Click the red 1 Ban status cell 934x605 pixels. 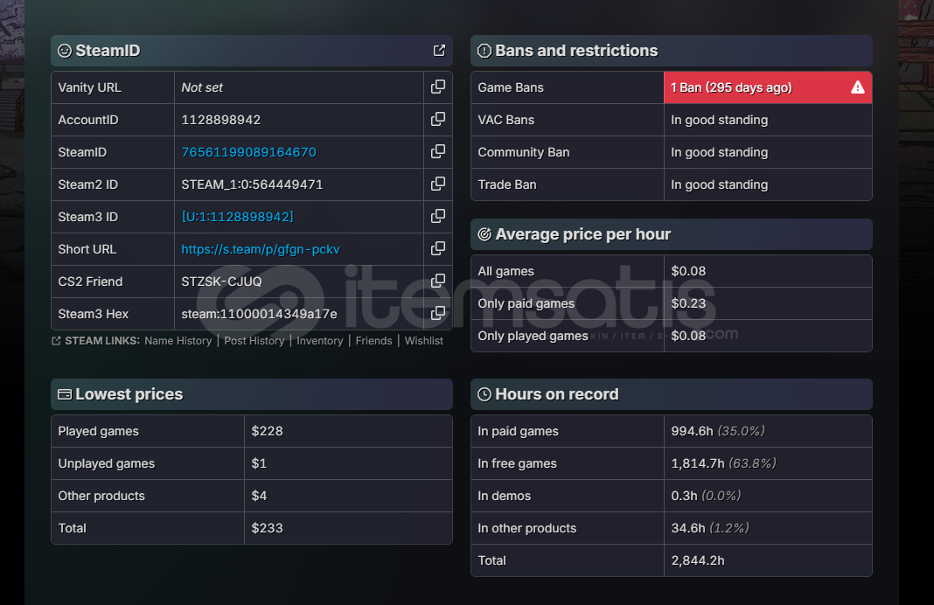tap(752, 87)
